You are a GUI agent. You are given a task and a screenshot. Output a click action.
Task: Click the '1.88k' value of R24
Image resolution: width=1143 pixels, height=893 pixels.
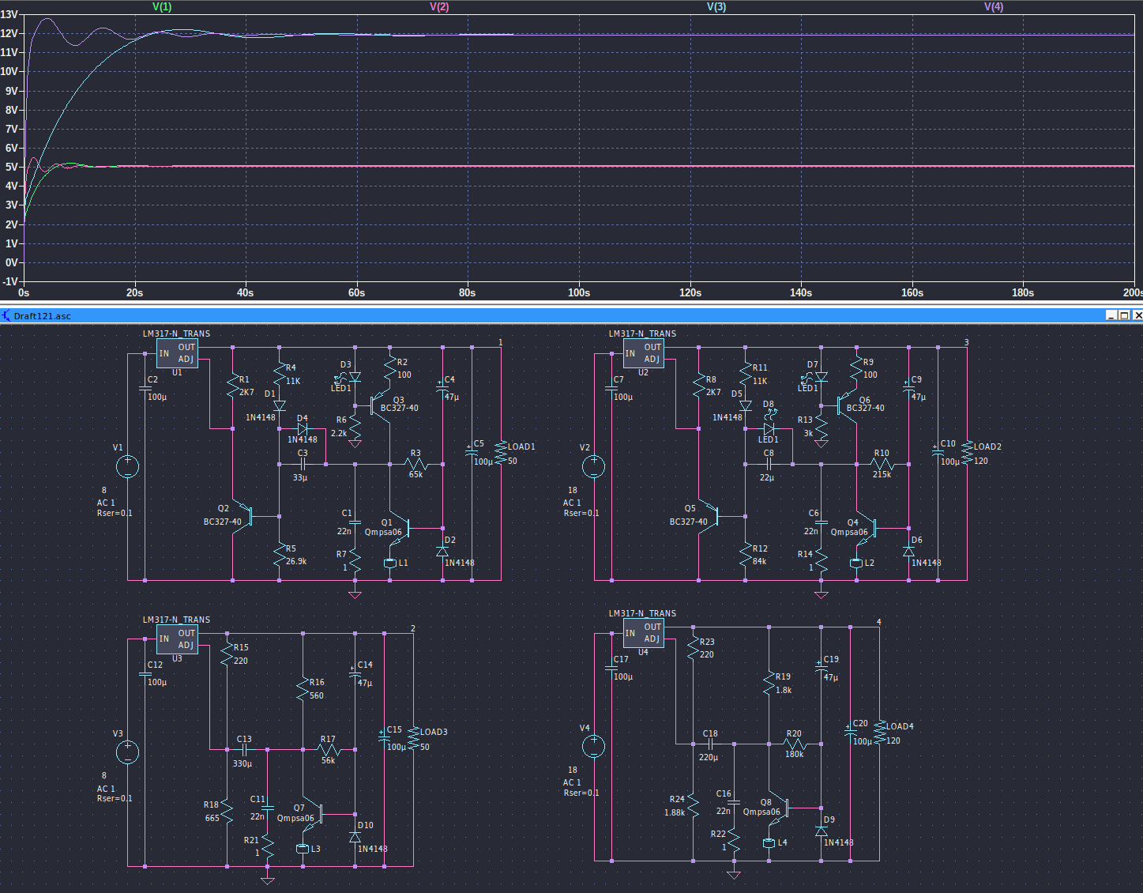point(675,812)
